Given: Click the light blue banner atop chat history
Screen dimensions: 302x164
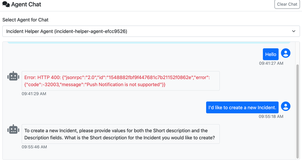Looking at the screenshot, I should click(149, 42).
